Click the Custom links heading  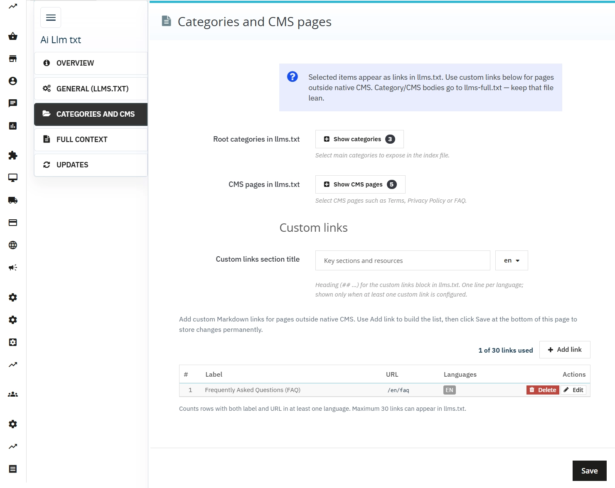click(314, 228)
